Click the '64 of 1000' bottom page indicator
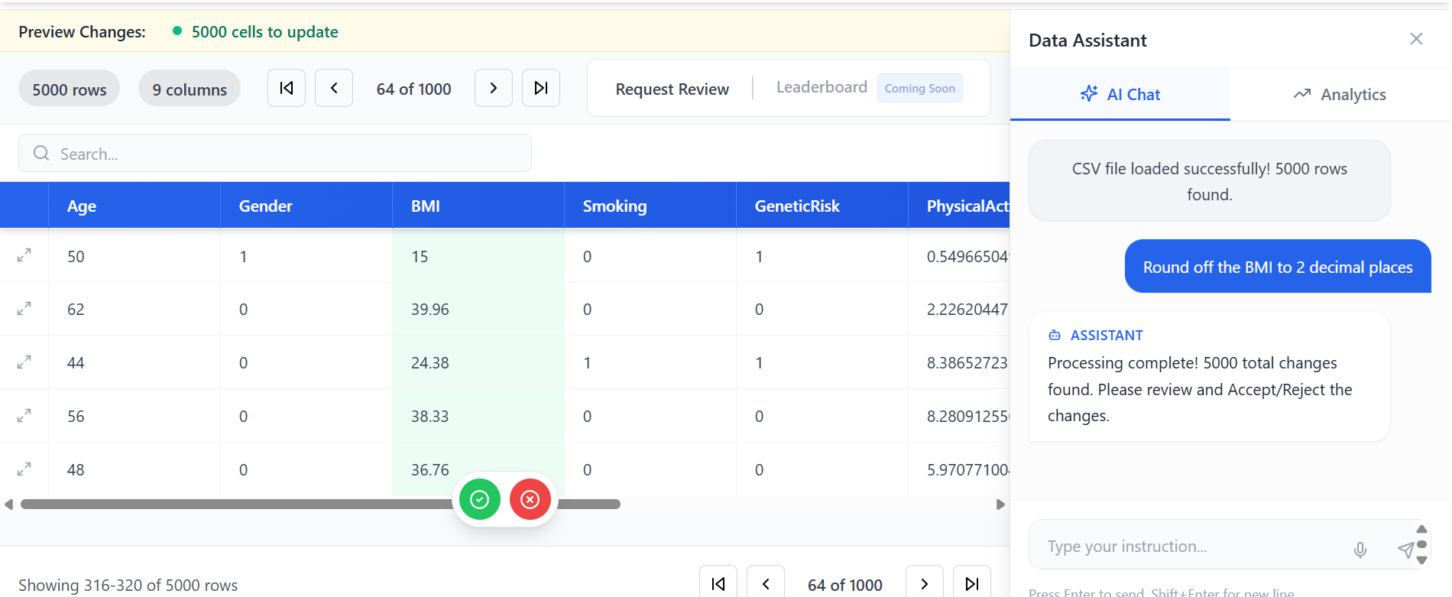 (845, 585)
